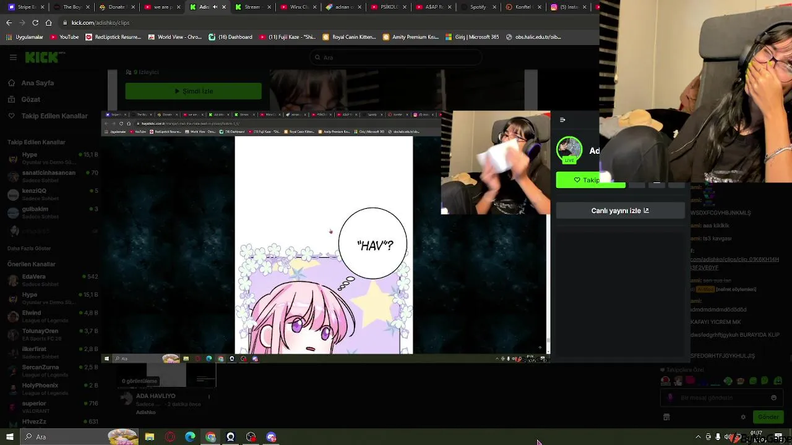This screenshot has height=445, width=792.
Task: Reload the page with refresh icon
Action: click(35, 22)
